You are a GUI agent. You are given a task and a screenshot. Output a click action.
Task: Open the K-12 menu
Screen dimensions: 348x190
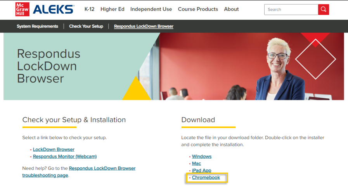coord(90,9)
